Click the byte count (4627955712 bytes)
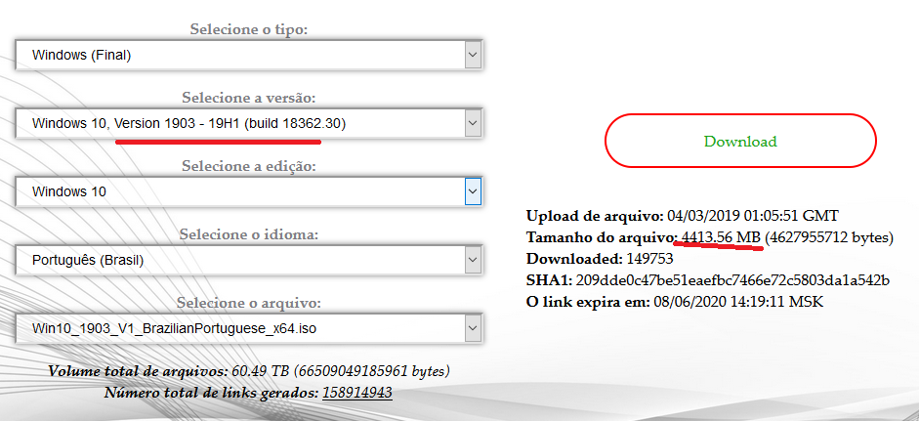The width and height of the screenshot is (919, 421). (x=829, y=237)
